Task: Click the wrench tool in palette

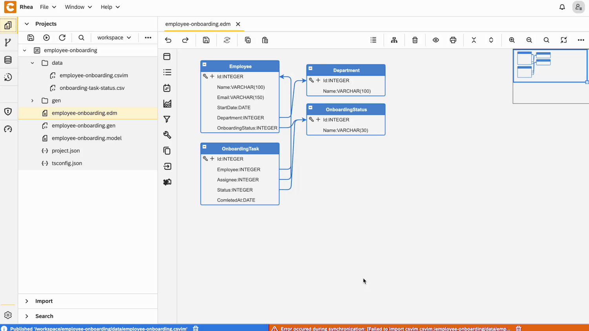Action: coord(167,135)
